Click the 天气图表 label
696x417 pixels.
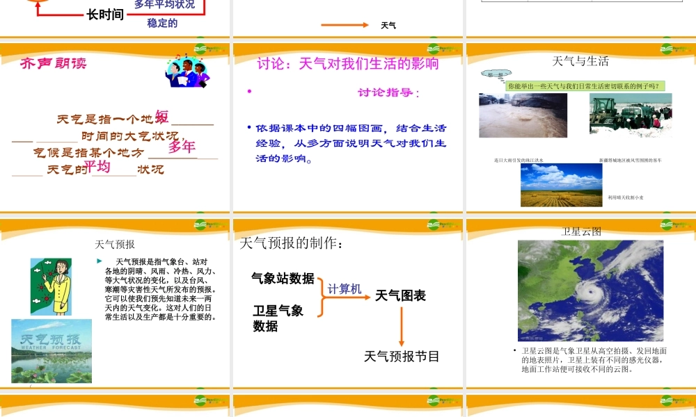coord(400,295)
